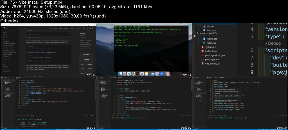The height and width of the screenshot is (130, 288).
Task: Launch Google Chrome from the macOS dock
Action: (133, 74)
